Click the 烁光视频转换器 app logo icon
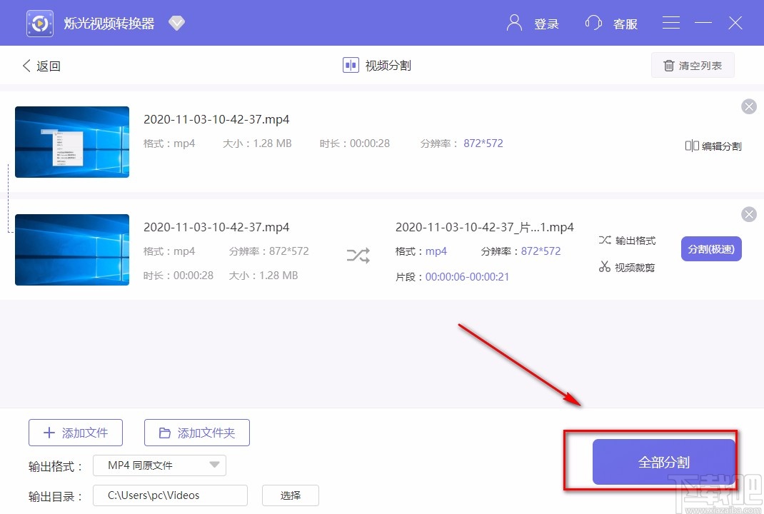This screenshot has height=514, width=764. coord(39,22)
